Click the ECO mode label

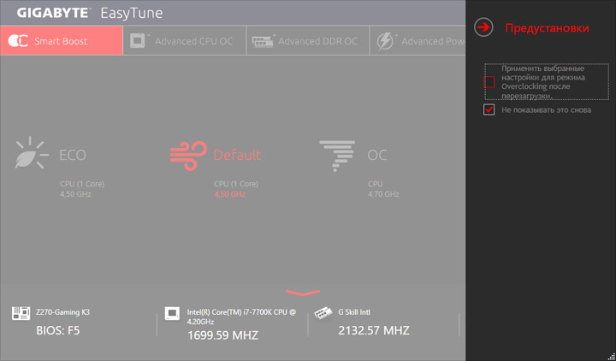(x=73, y=155)
